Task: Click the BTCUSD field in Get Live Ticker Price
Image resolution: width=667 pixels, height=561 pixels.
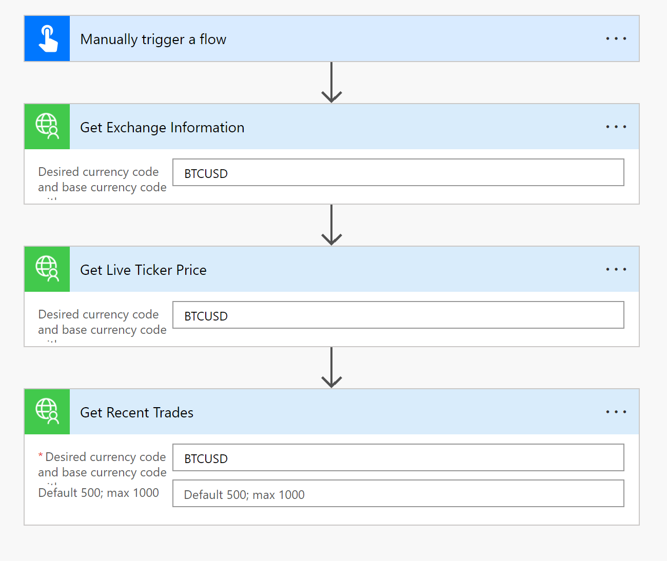Action: tap(398, 315)
